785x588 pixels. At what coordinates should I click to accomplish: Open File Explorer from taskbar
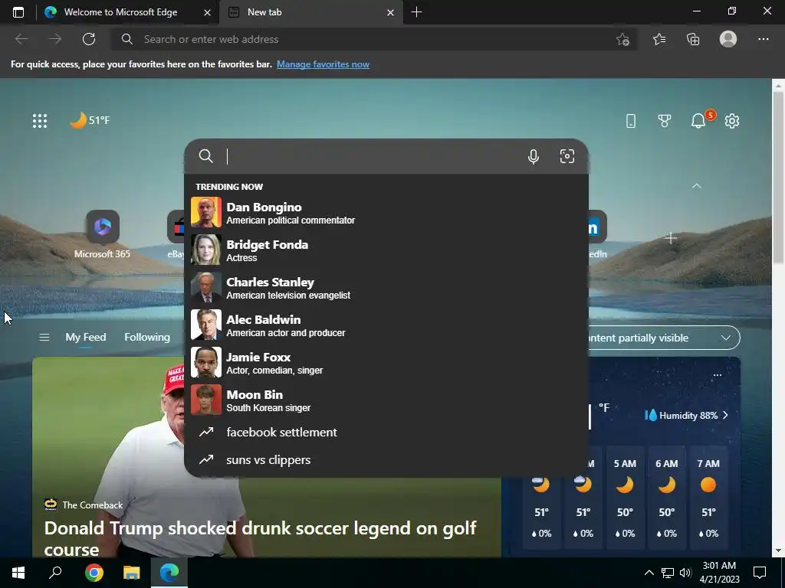tap(132, 573)
